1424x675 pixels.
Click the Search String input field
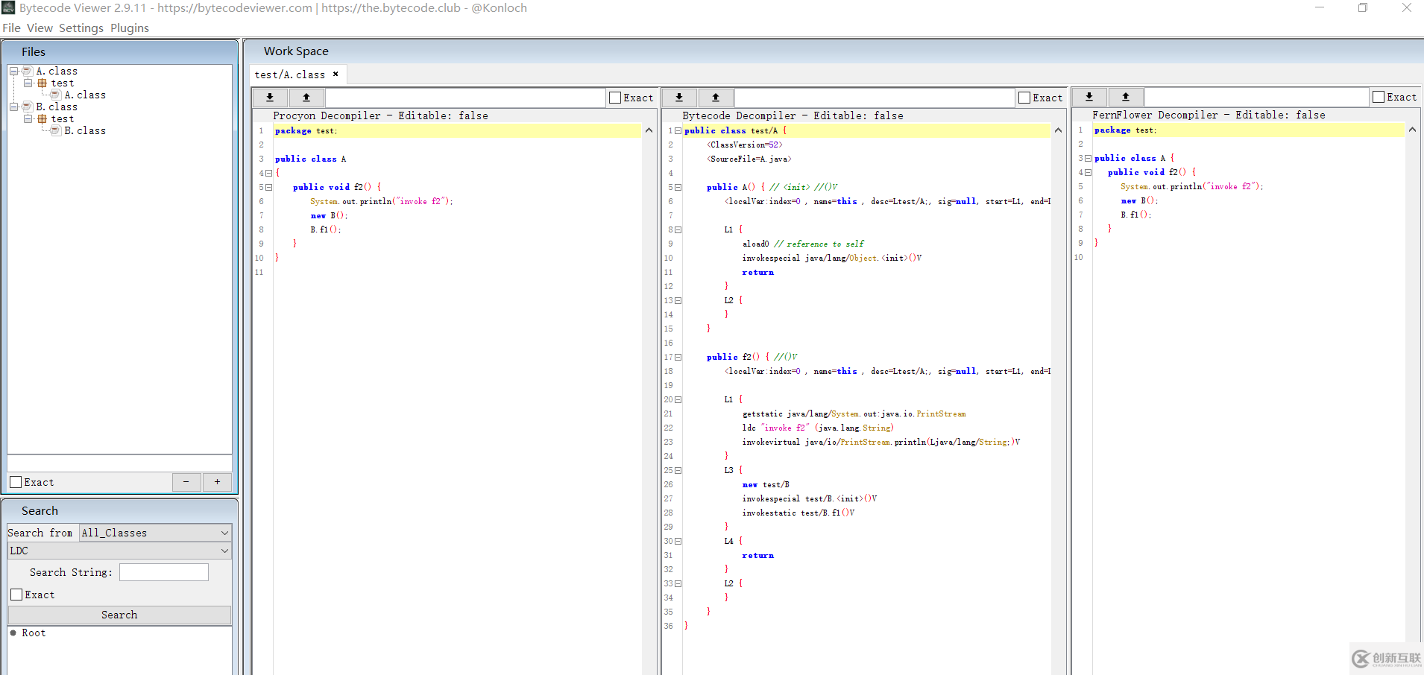[x=164, y=572]
